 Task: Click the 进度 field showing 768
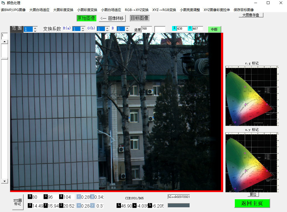[x=146, y=29]
